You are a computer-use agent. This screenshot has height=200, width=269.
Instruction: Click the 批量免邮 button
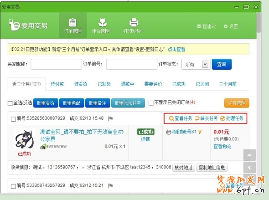(72, 103)
